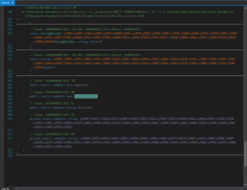Click the highlighted OfflineVersion field name

[x=86, y=96]
